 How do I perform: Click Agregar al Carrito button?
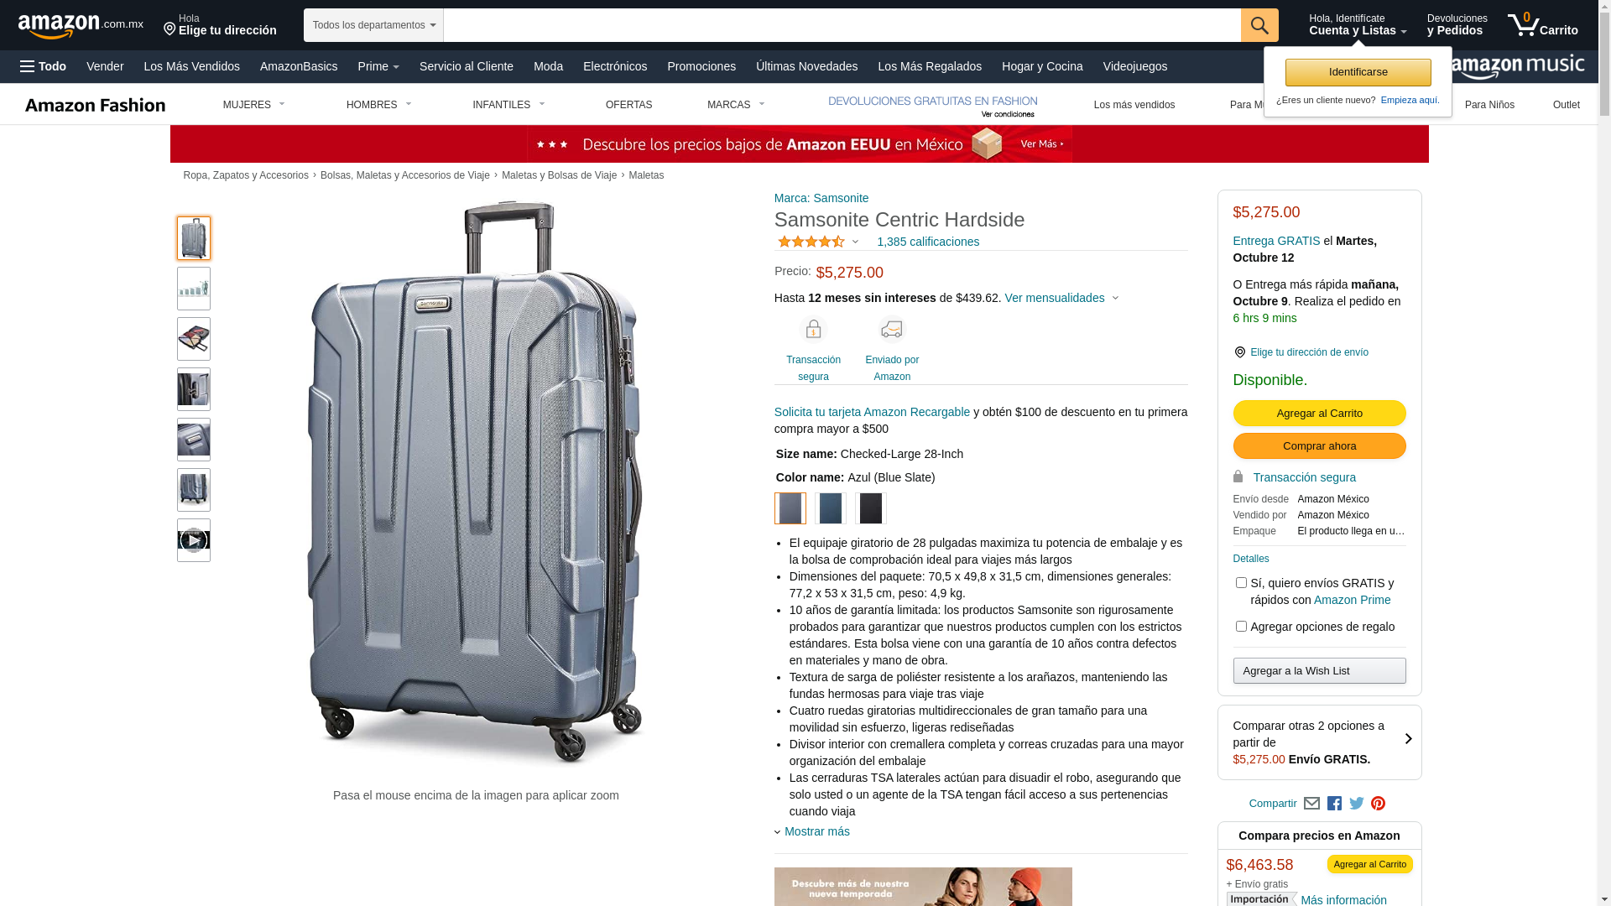point(1319,413)
